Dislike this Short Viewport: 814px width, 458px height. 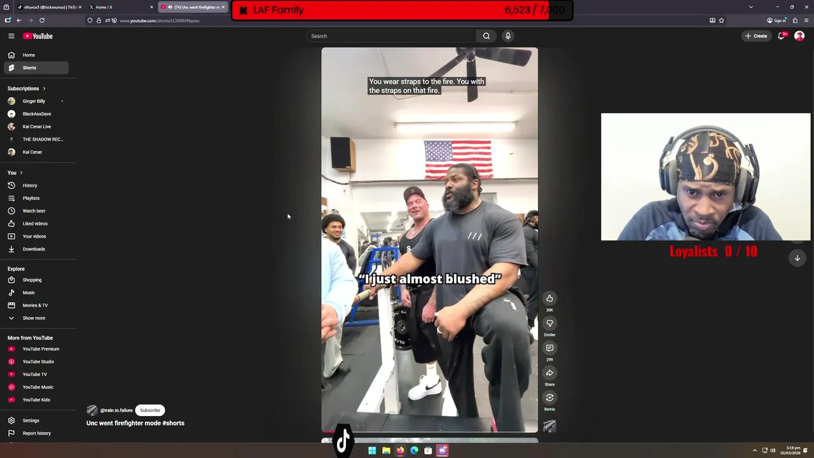tap(549, 323)
